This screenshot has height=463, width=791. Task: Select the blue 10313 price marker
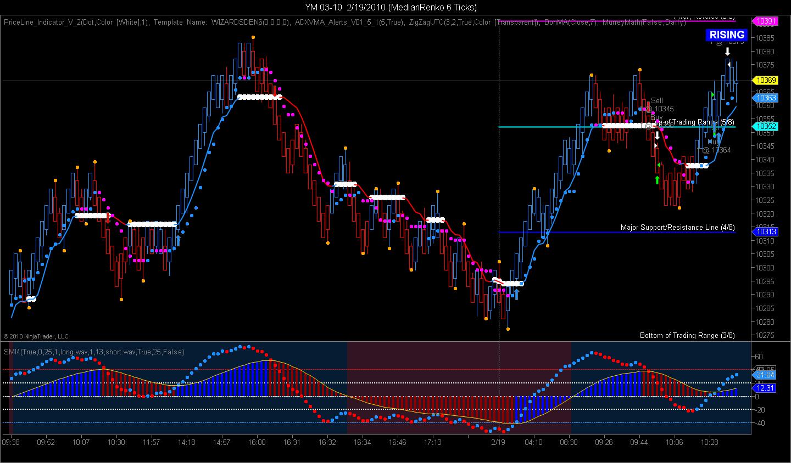coord(766,232)
